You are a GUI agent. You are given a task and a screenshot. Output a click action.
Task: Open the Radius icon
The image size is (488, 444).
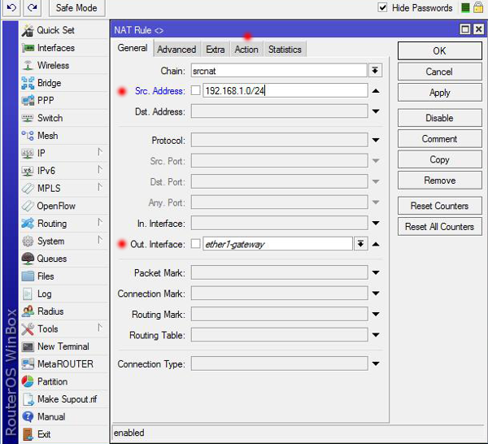point(28,311)
